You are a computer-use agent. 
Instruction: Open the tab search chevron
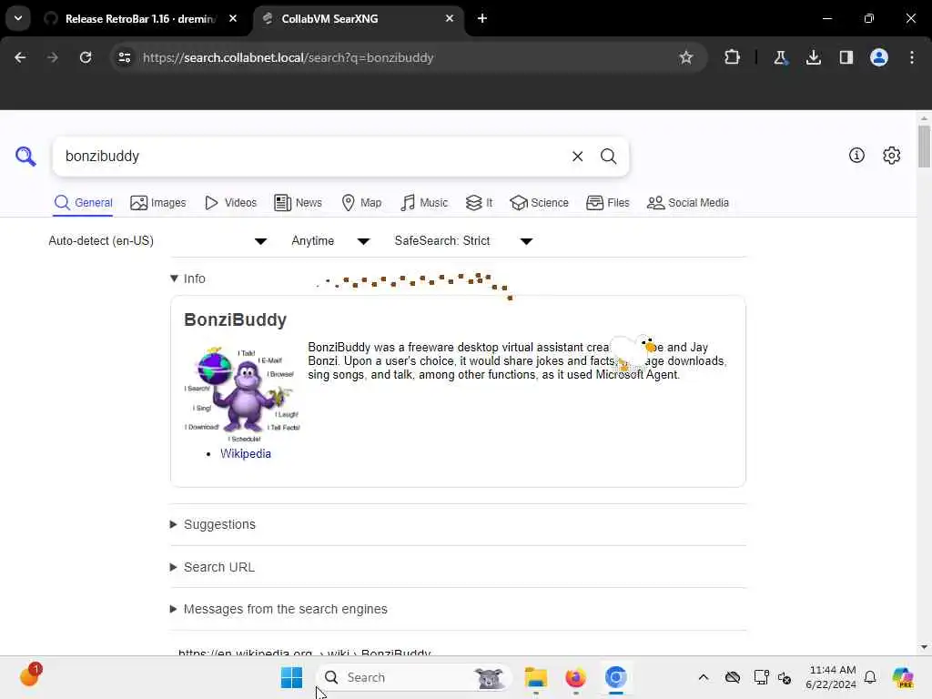coord(18,18)
